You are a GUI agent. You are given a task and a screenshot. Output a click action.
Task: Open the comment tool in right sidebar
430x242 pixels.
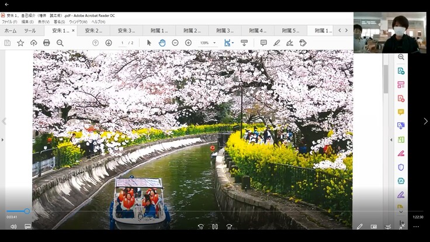pyautogui.click(x=401, y=112)
